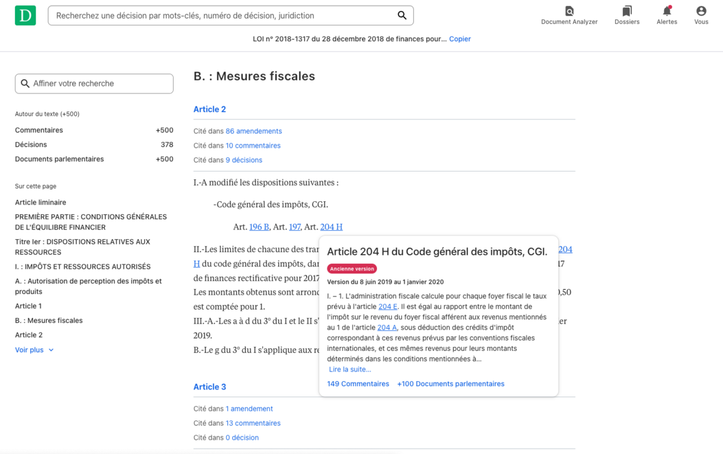The width and height of the screenshot is (723, 454).
Task: Select Commentaires in the sidebar
Action: point(39,130)
